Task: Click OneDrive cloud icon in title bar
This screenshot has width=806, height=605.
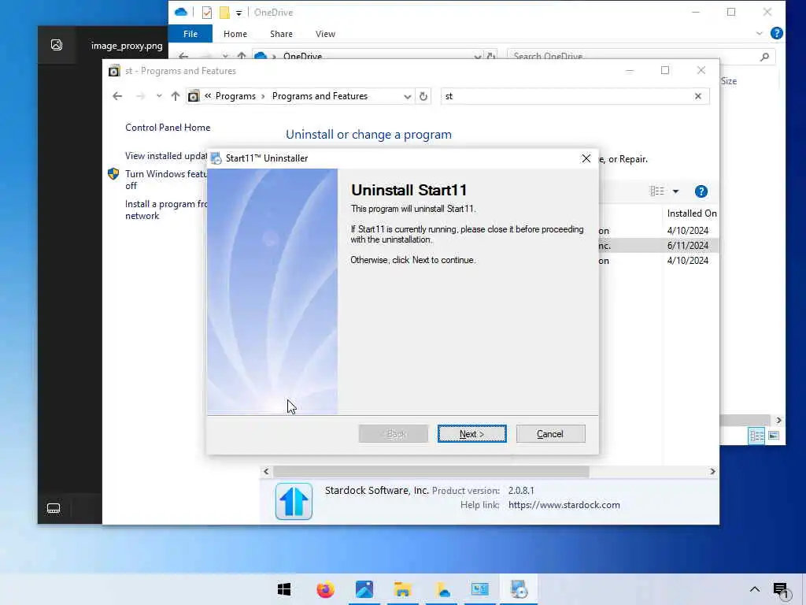Action: pyautogui.click(x=181, y=12)
